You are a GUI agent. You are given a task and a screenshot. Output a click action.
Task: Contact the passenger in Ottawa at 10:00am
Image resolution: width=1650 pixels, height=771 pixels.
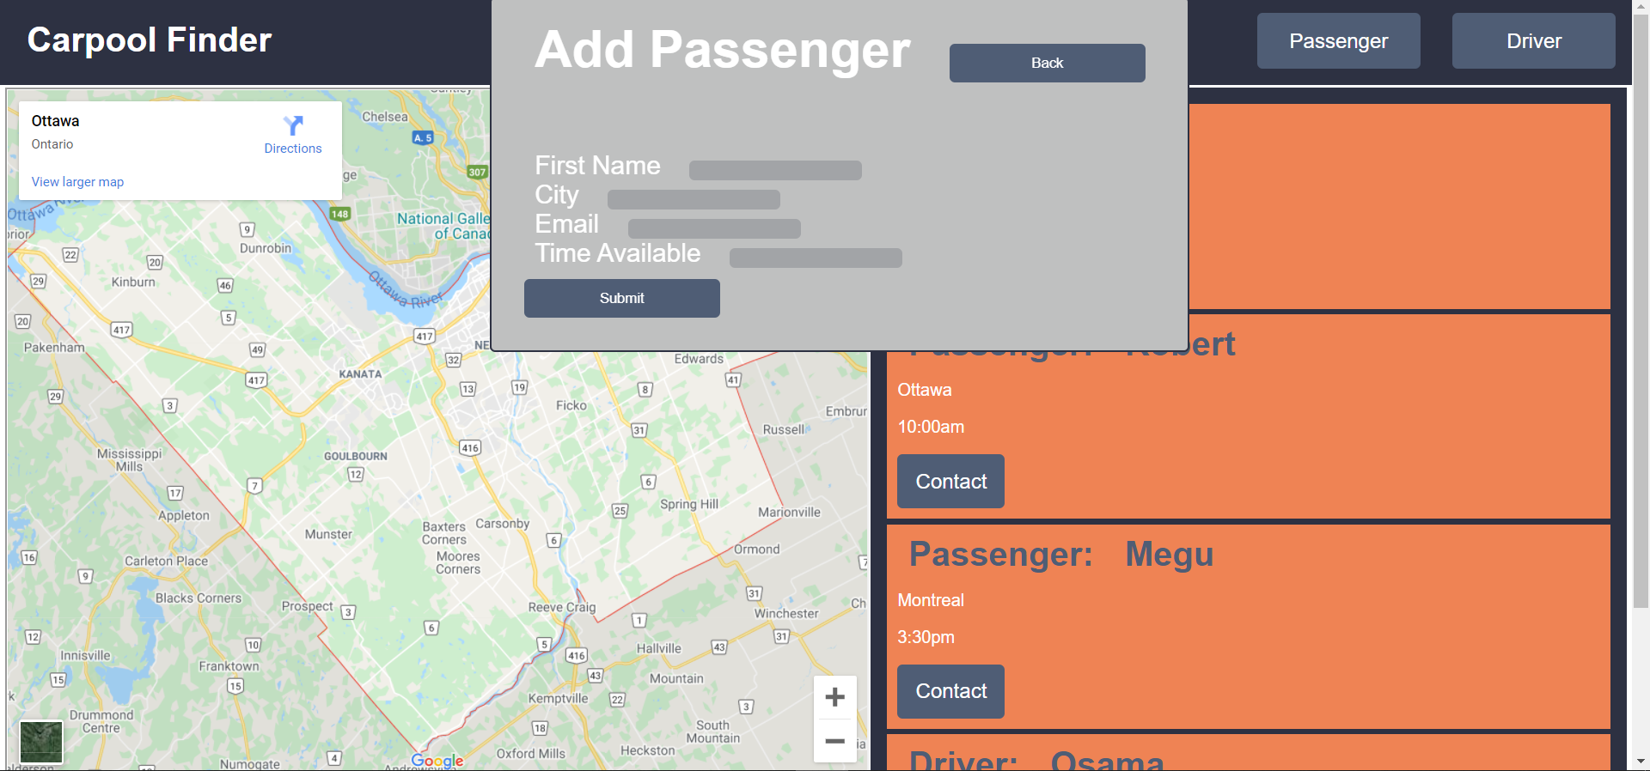click(950, 481)
